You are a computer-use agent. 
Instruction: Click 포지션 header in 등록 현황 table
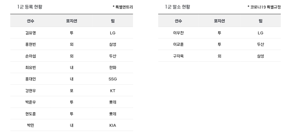point(71,21)
